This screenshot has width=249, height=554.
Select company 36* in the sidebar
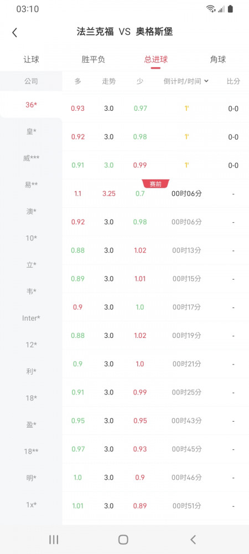(31, 105)
